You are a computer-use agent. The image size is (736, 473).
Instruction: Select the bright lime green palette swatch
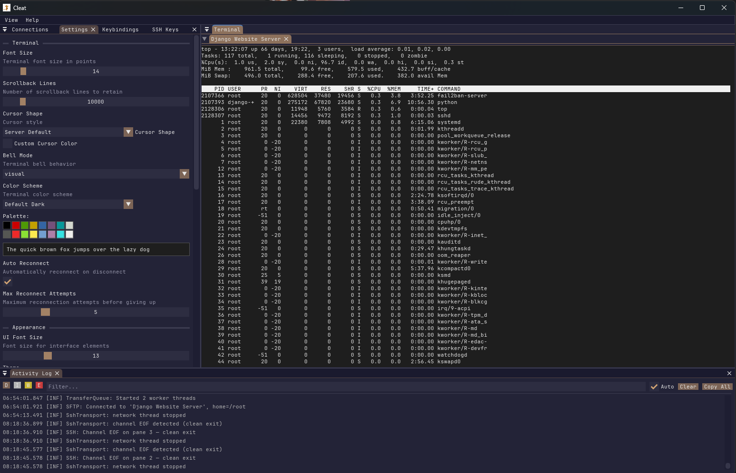point(25,234)
